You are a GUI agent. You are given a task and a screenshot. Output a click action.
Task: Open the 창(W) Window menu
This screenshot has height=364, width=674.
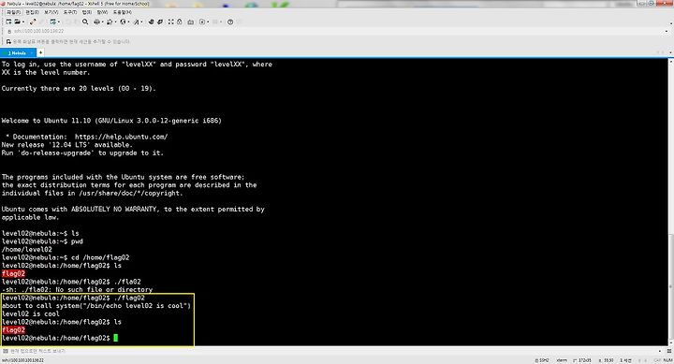[x=102, y=12]
